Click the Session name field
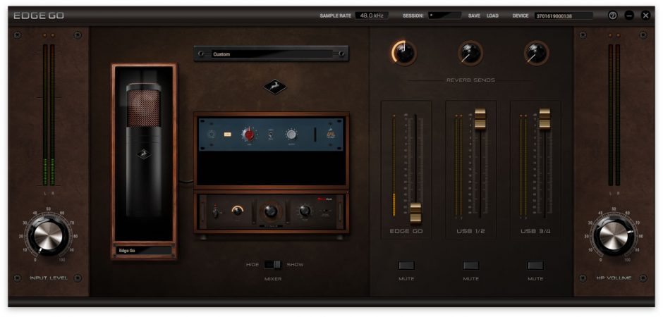Image resolution: width=663 pixels, height=317 pixels. (x=444, y=15)
